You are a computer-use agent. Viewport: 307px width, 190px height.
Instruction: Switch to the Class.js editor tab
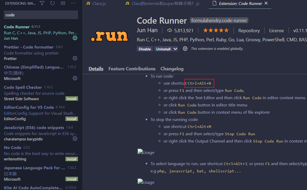96,4
